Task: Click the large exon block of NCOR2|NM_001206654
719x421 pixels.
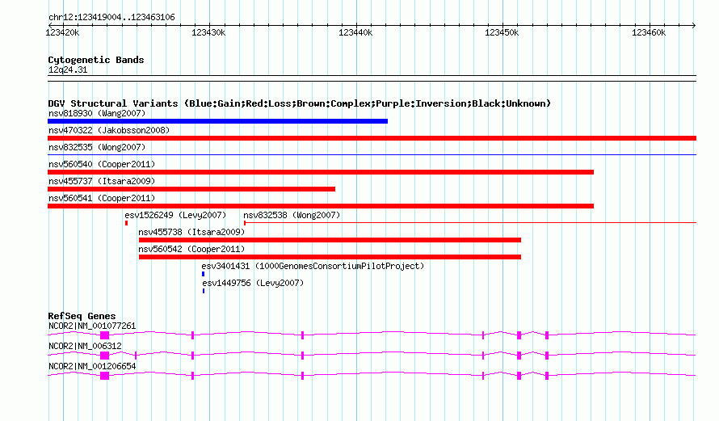Action: [x=104, y=376]
